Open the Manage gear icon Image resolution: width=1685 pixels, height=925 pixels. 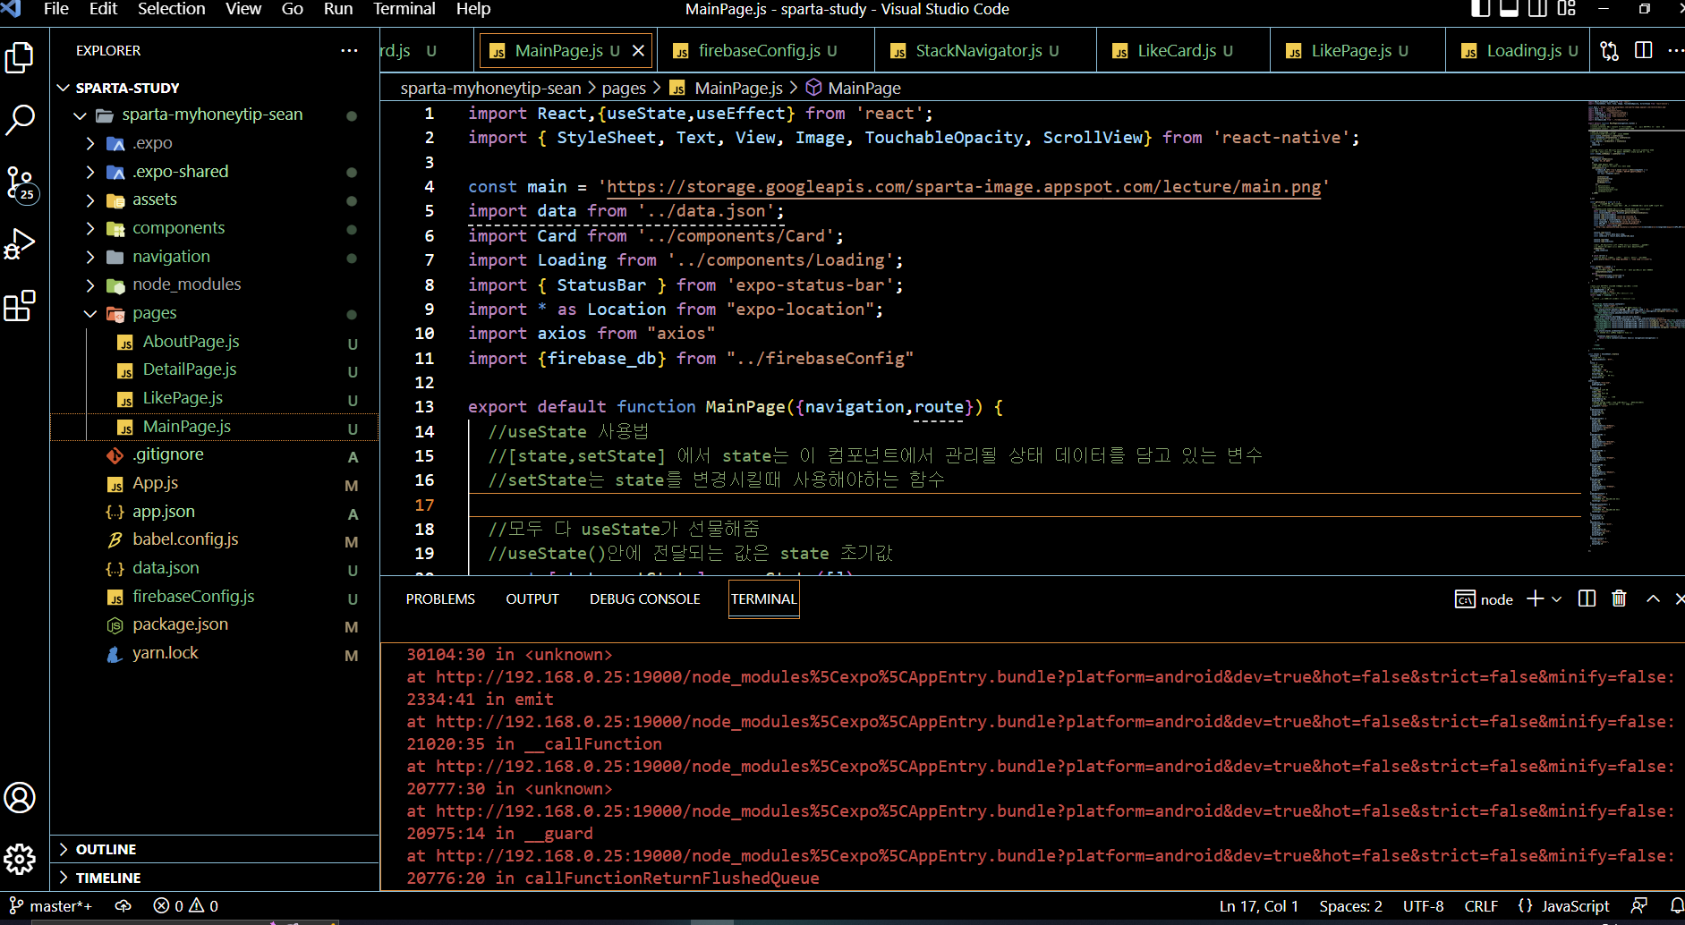click(x=20, y=860)
